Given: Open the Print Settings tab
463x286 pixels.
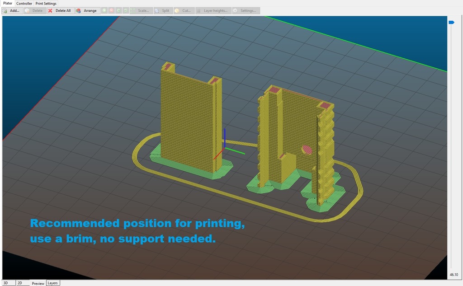Looking at the screenshot, I should 46,3.
